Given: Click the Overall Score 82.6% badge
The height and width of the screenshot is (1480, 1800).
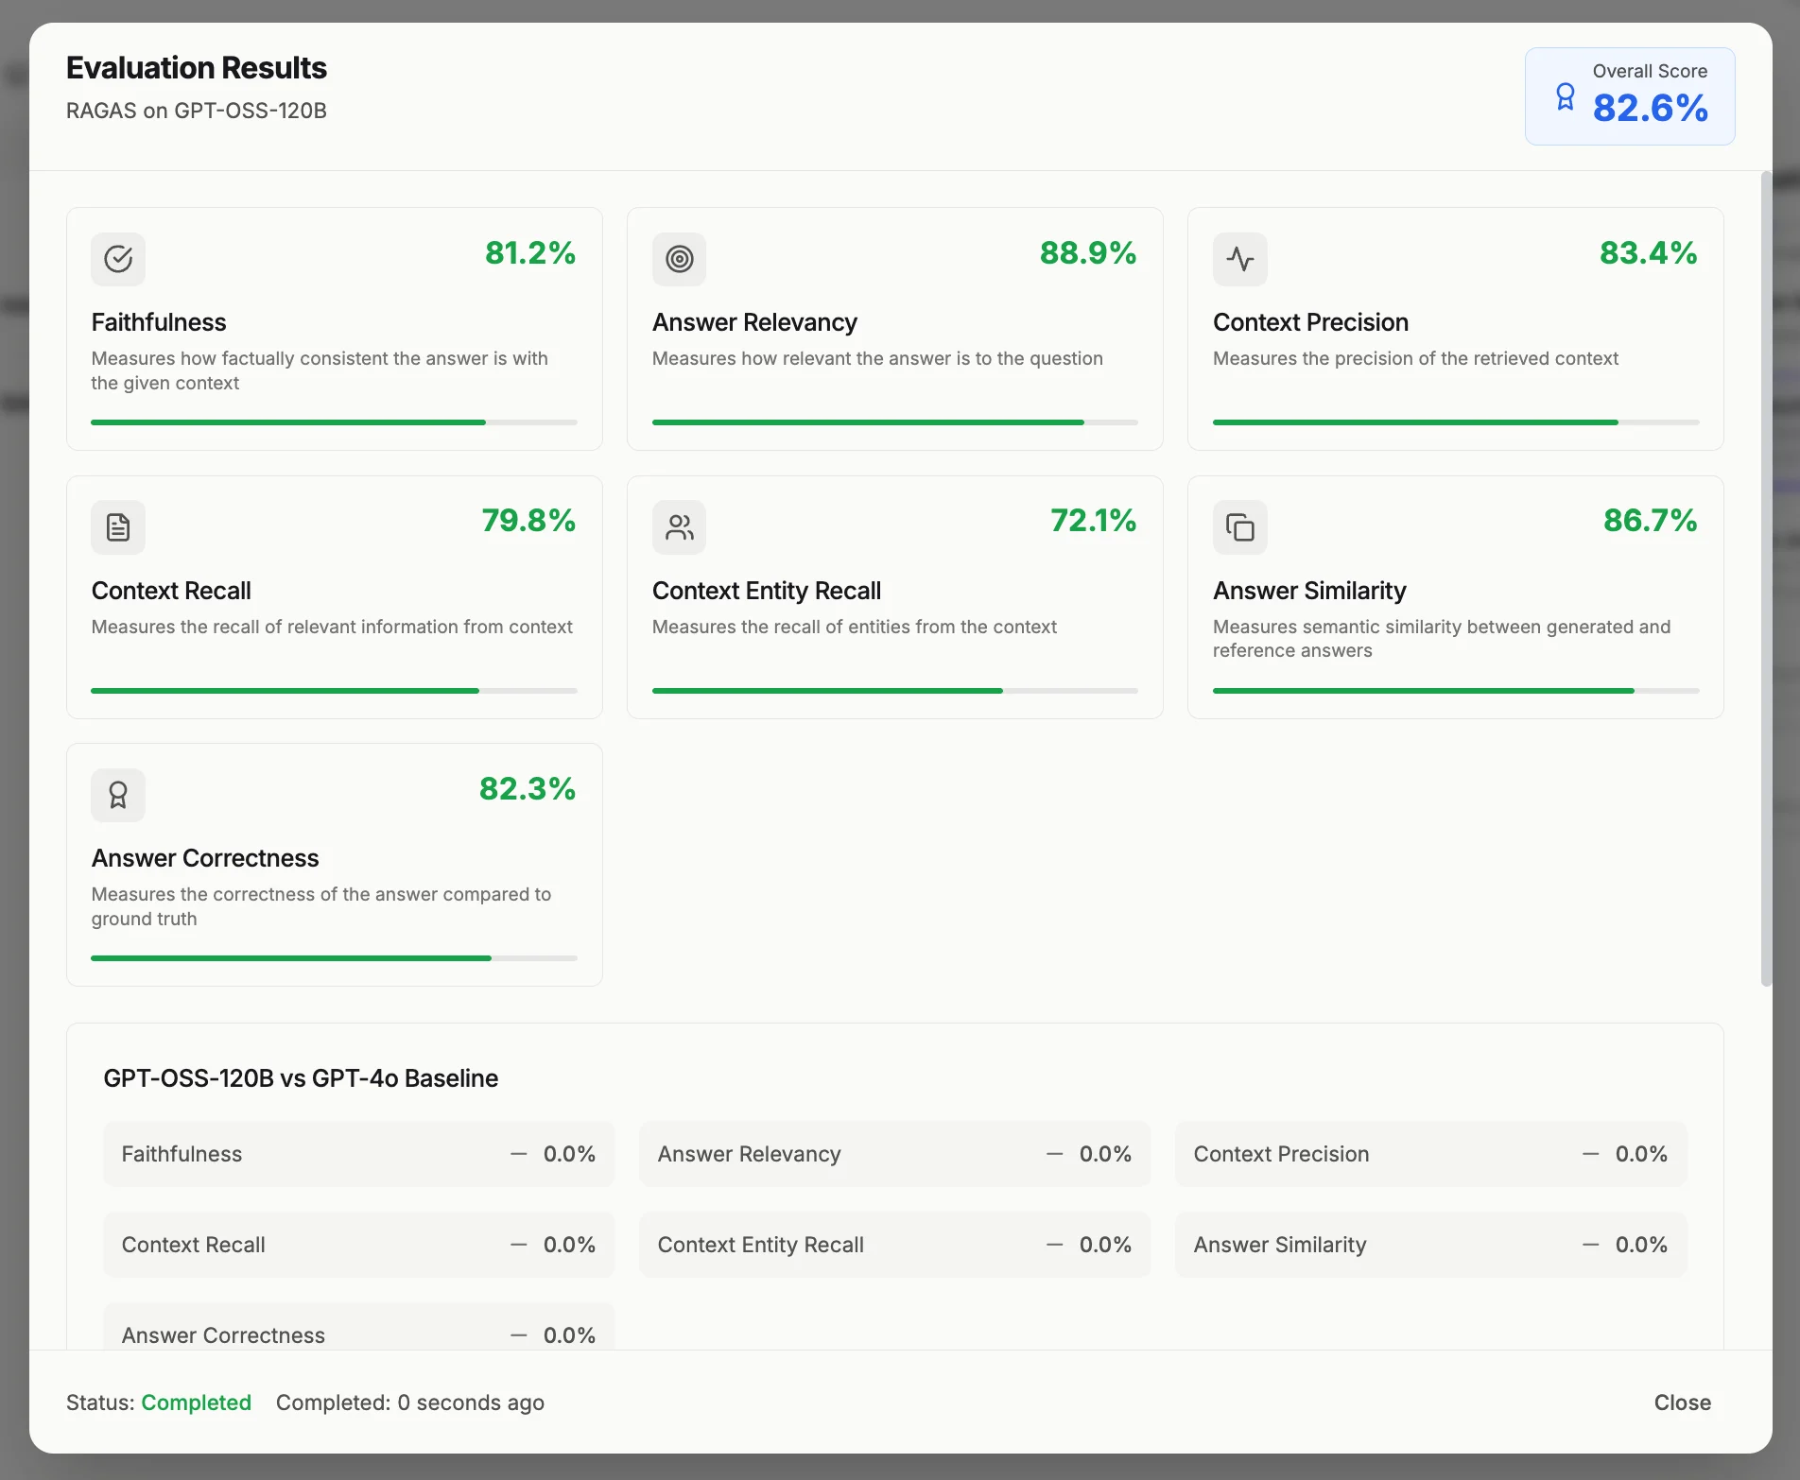Looking at the screenshot, I should click(x=1630, y=96).
